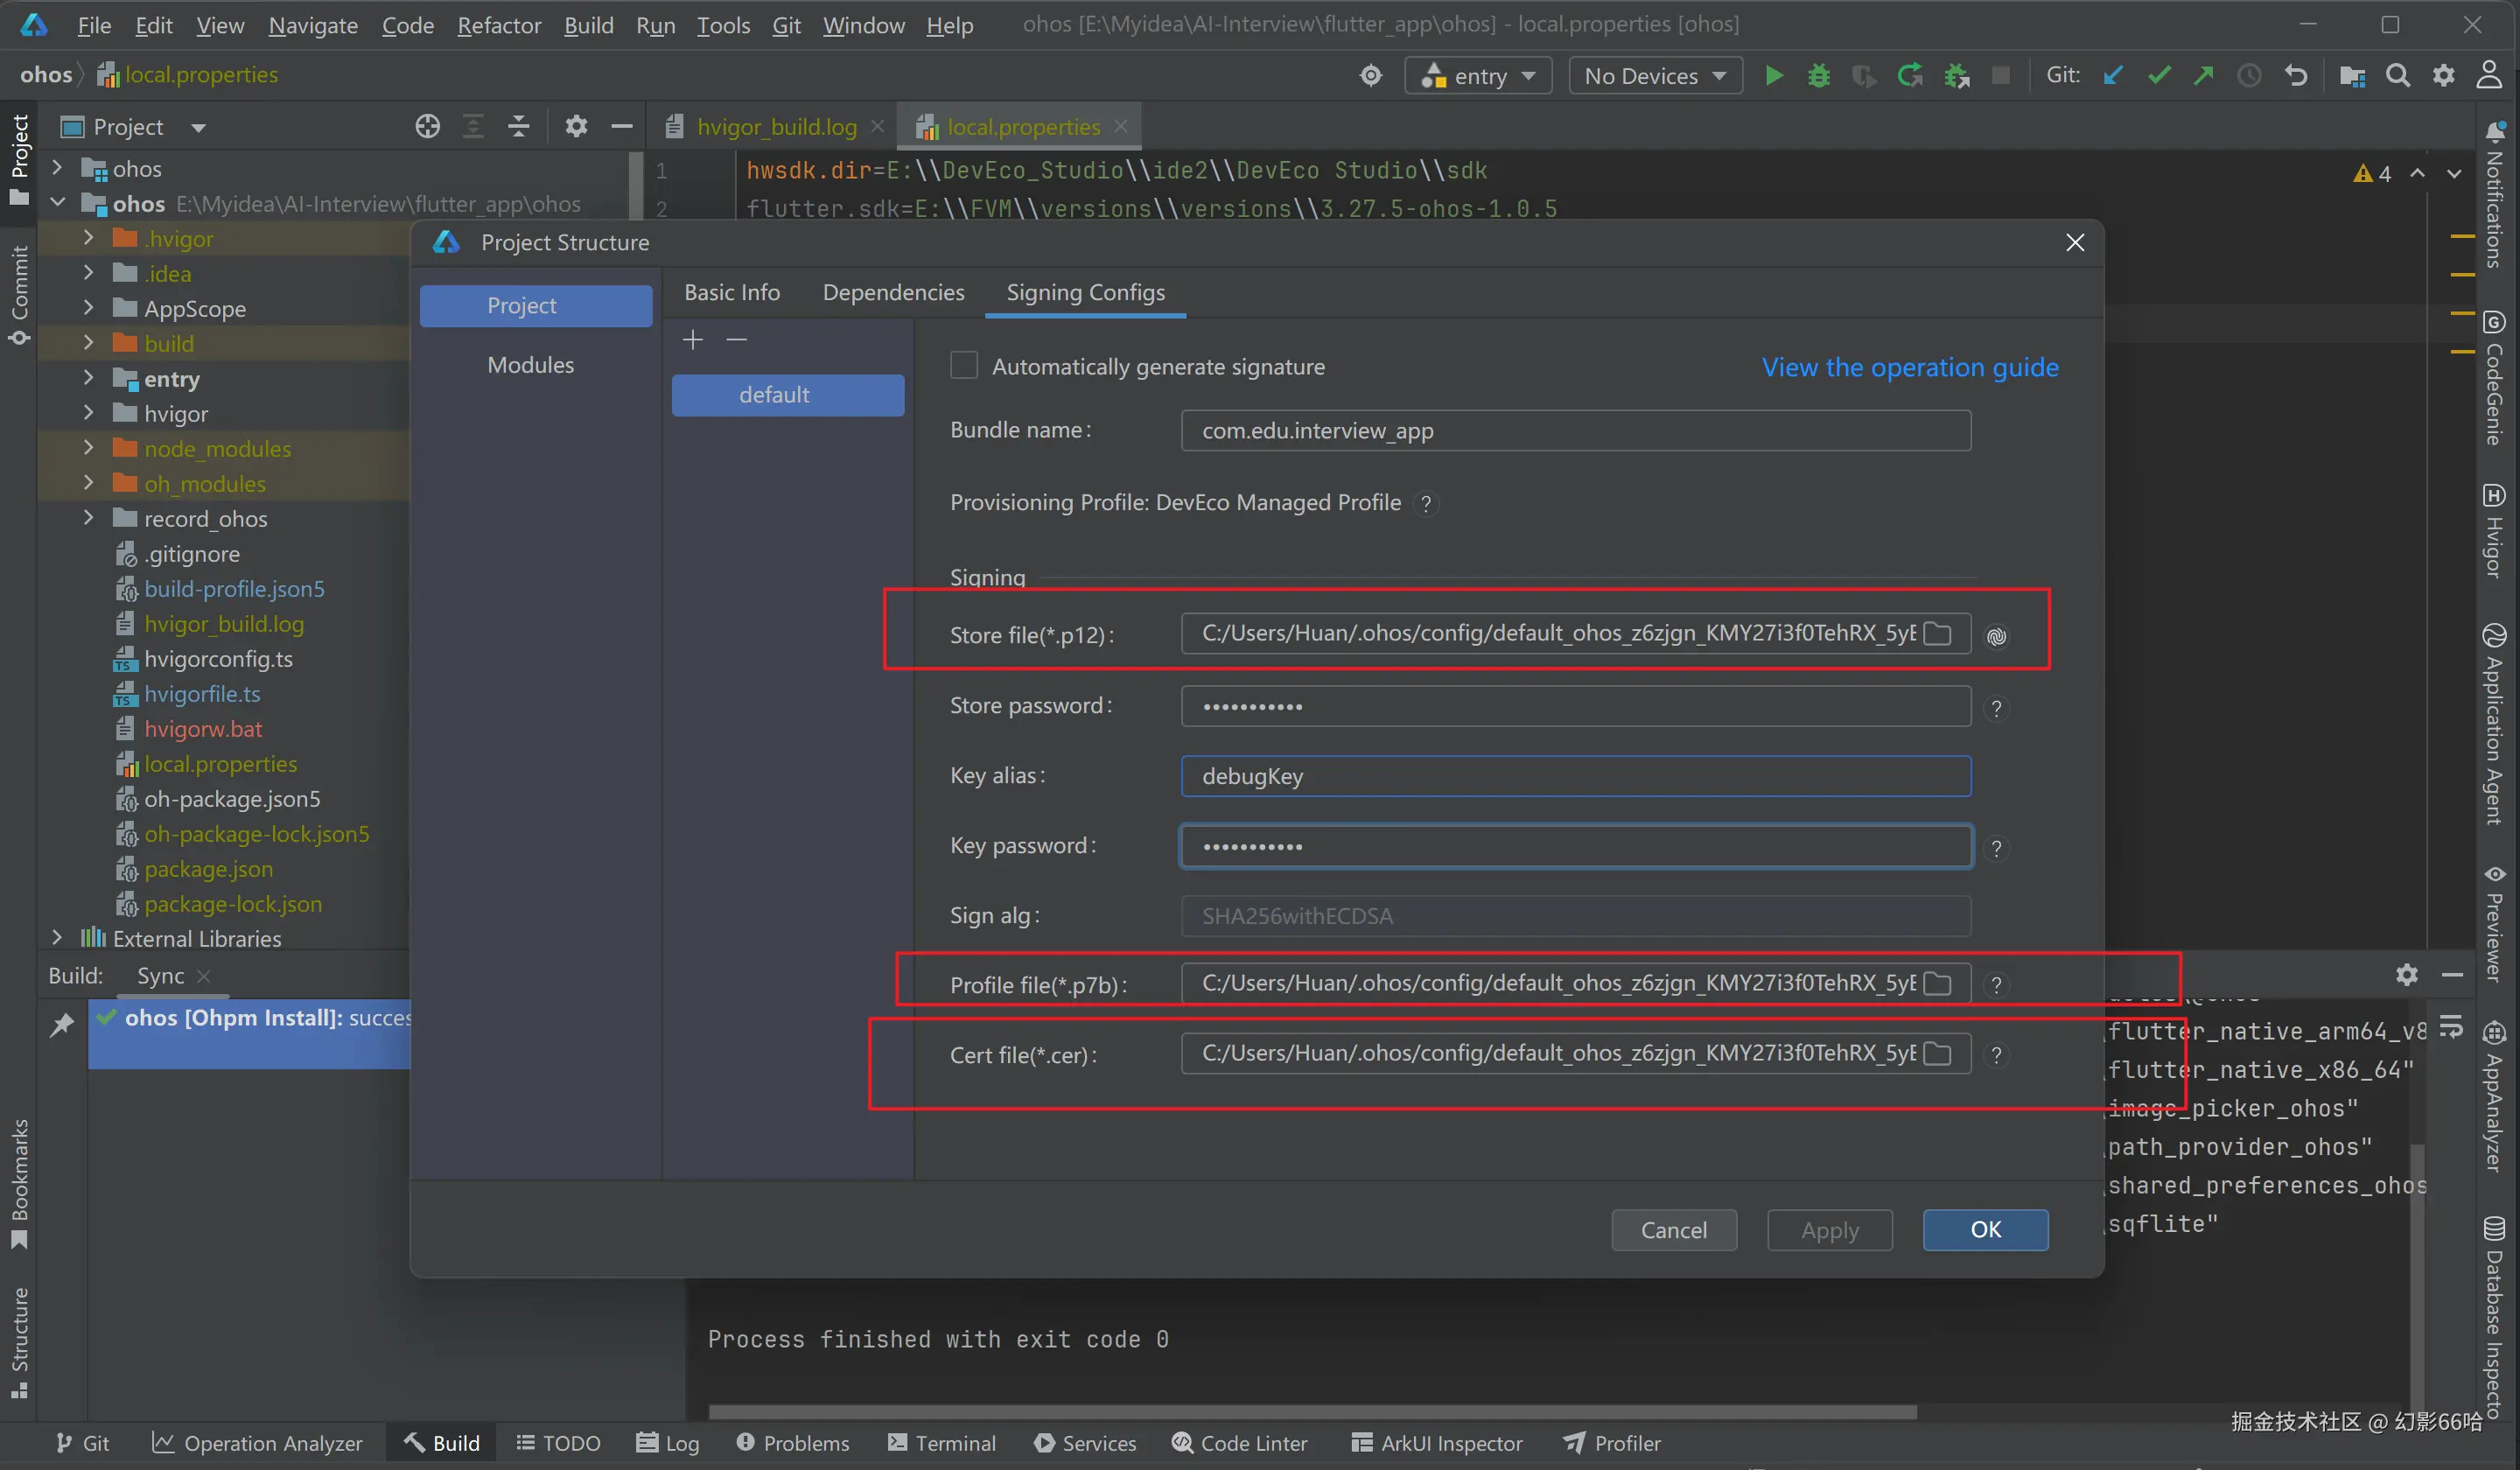Open the Problems tool window
This screenshot has width=2520, height=1470.
click(x=793, y=1443)
